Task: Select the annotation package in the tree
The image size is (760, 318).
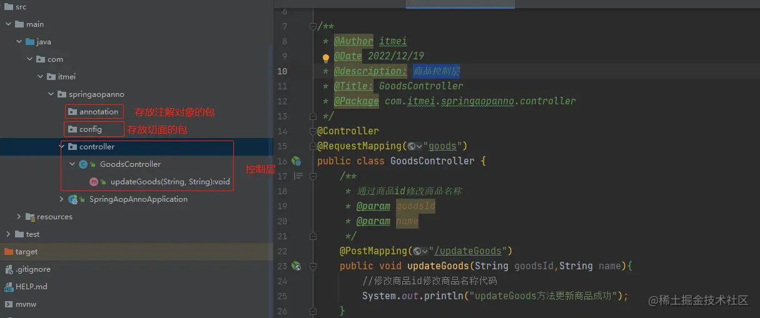Action: (x=99, y=112)
